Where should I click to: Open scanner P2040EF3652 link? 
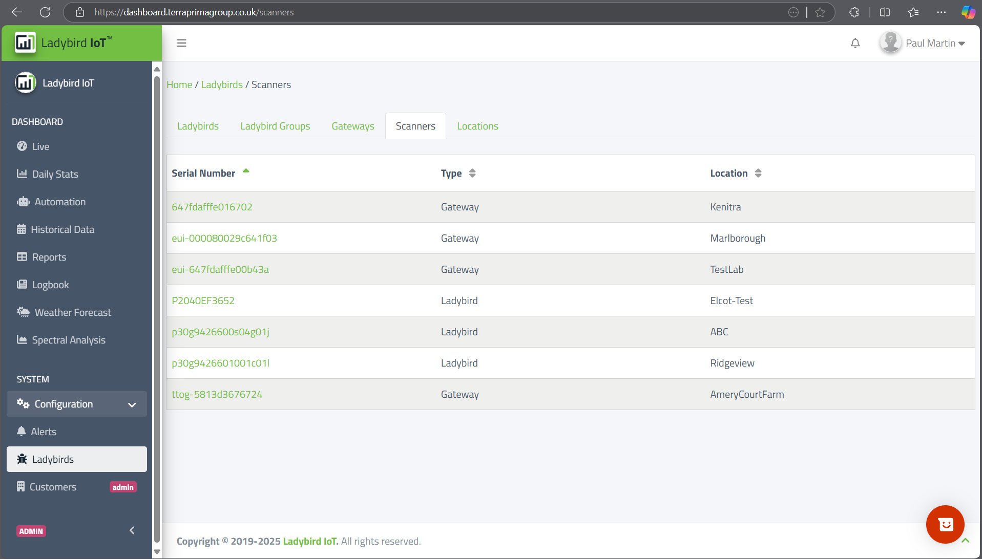click(x=203, y=300)
